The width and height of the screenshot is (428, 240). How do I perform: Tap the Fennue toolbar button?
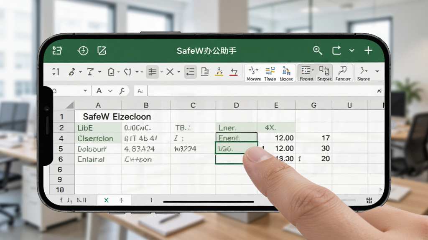[343, 73]
